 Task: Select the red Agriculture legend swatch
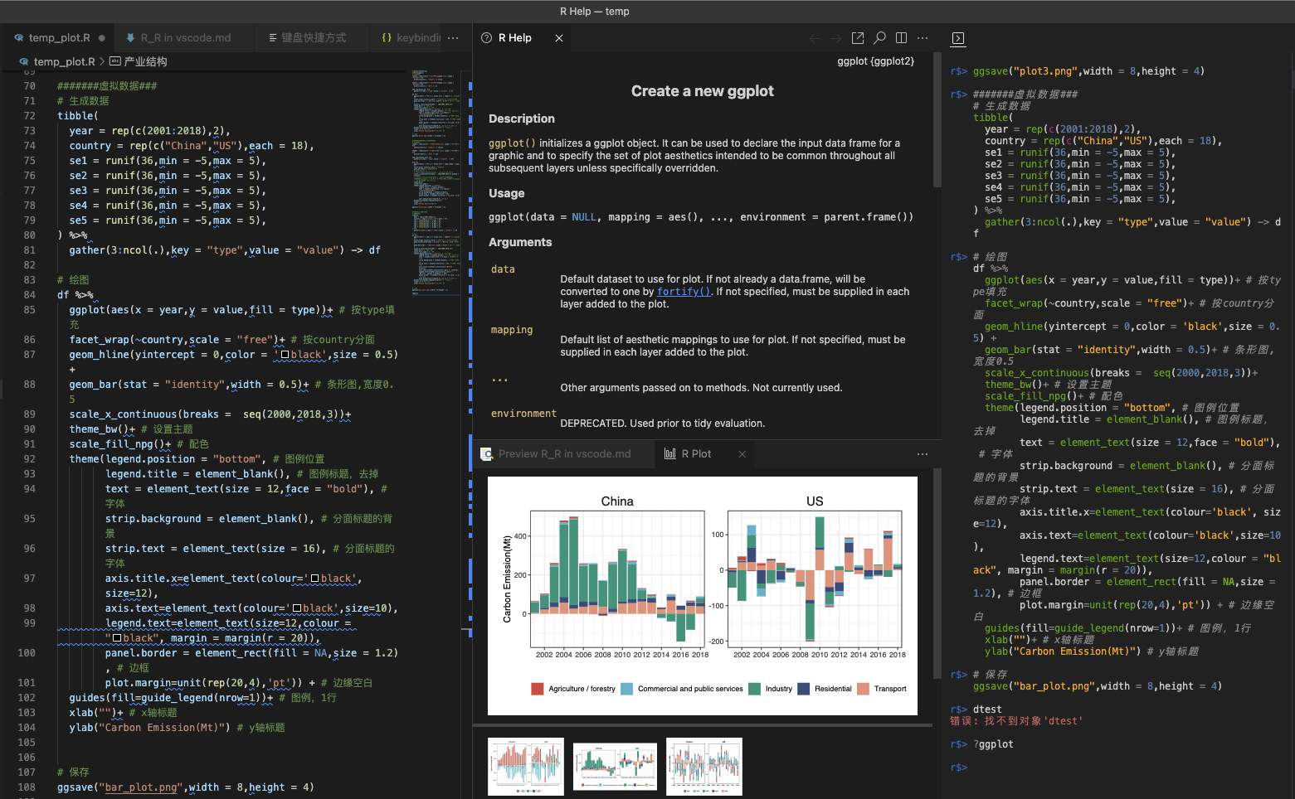pos(537,688)
